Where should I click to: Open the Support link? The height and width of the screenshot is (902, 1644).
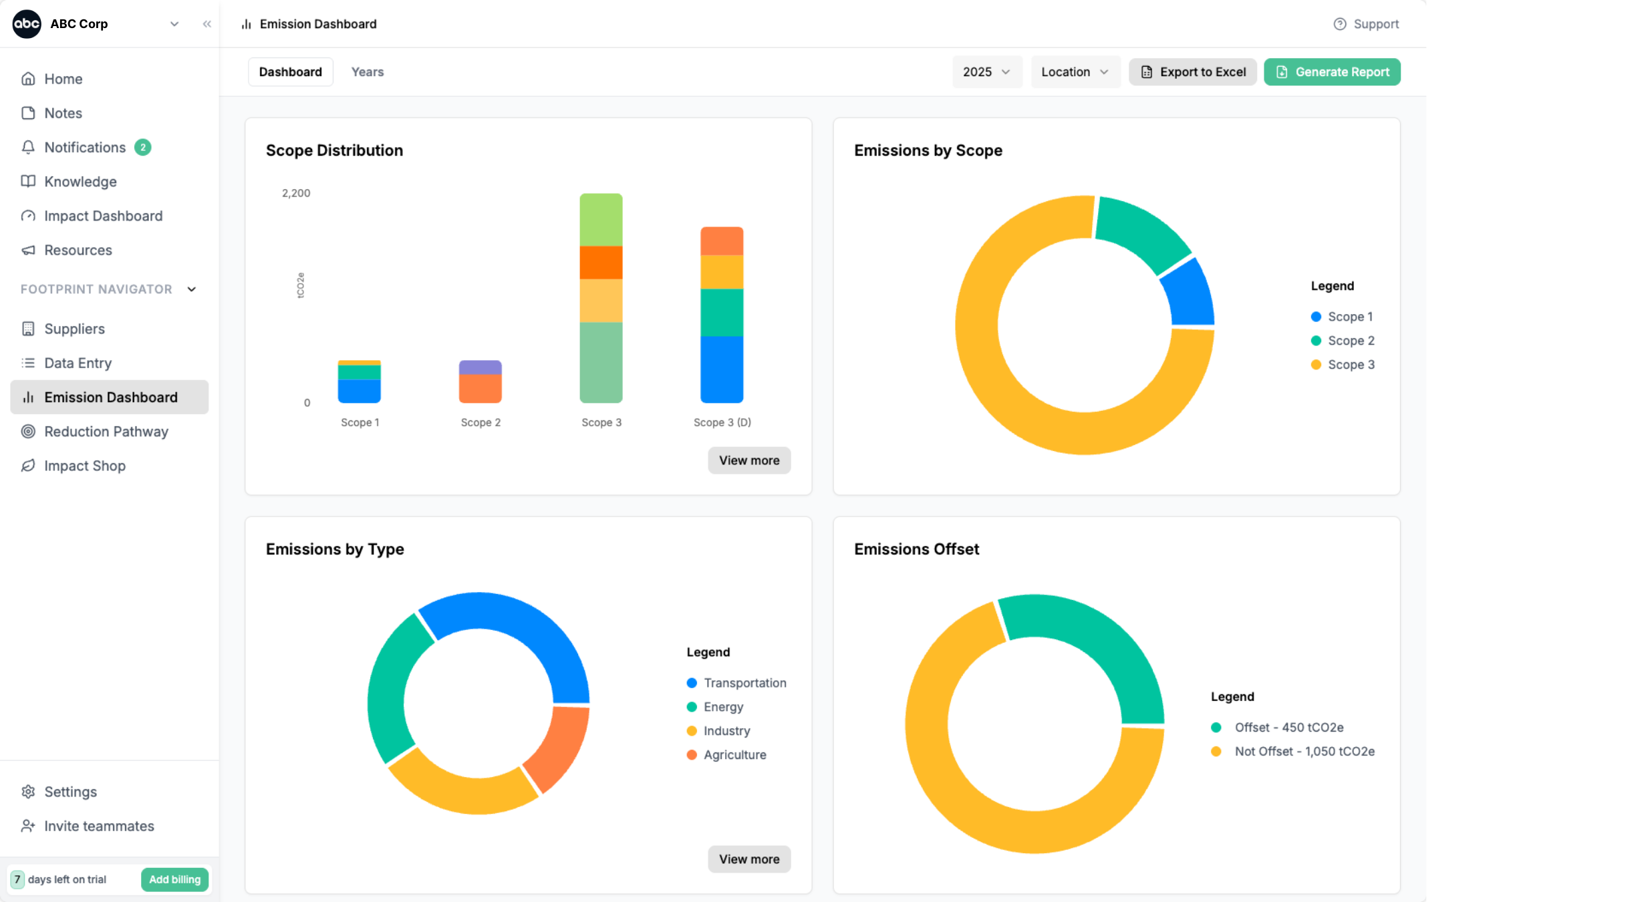[1366, 24]
